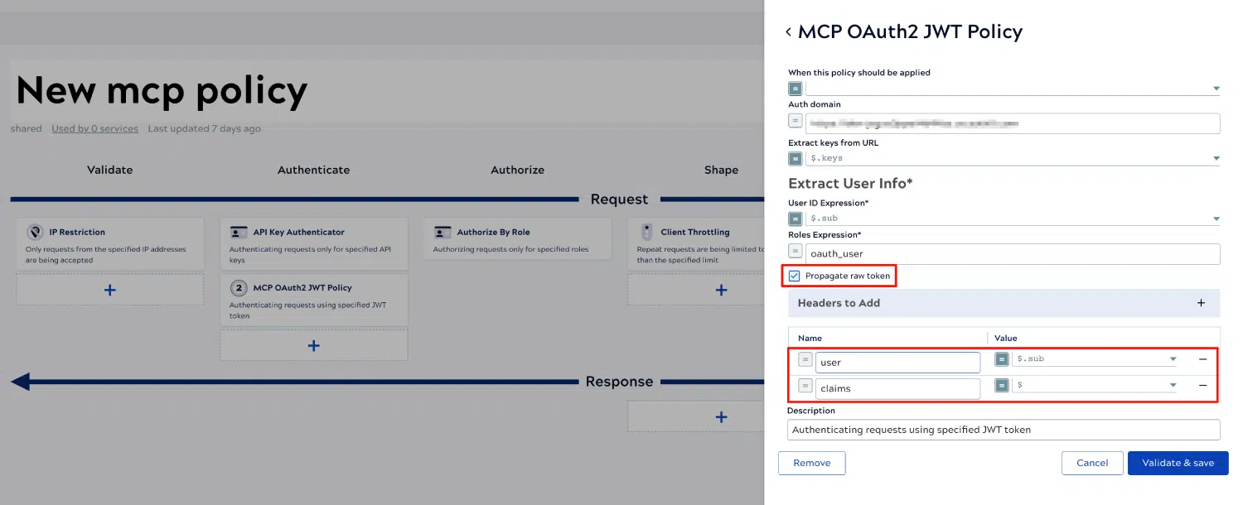Select the Authorize stage heading
The width and height of the screenshot is (1243, 505).
click(x=517, y=170)
